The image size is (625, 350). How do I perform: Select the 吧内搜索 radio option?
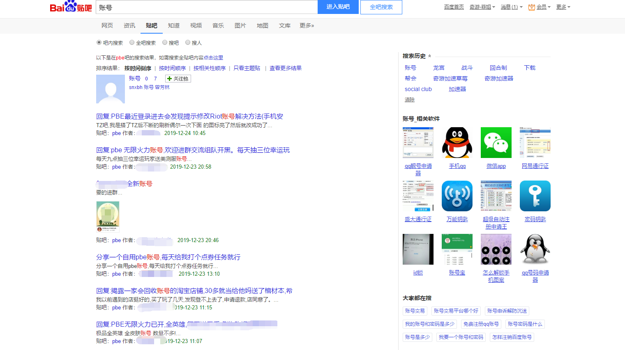[99, 42]
